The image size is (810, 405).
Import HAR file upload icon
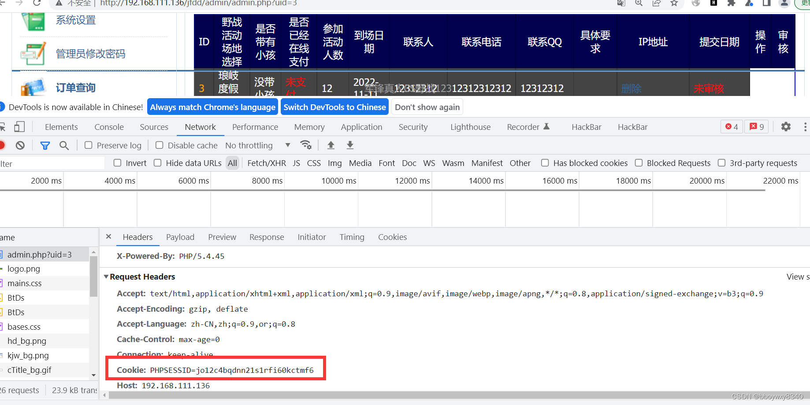pos(331,145)
